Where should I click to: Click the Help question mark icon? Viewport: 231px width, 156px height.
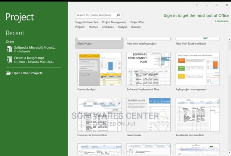[197, 5]
